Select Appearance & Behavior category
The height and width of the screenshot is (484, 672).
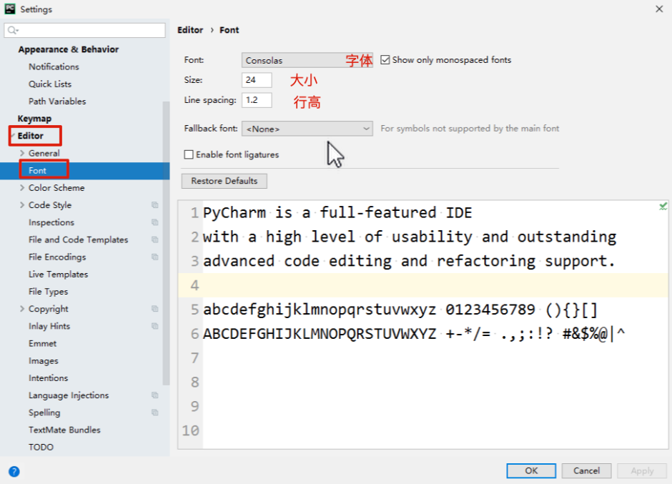pyautogui.click(x=68, y=49)
